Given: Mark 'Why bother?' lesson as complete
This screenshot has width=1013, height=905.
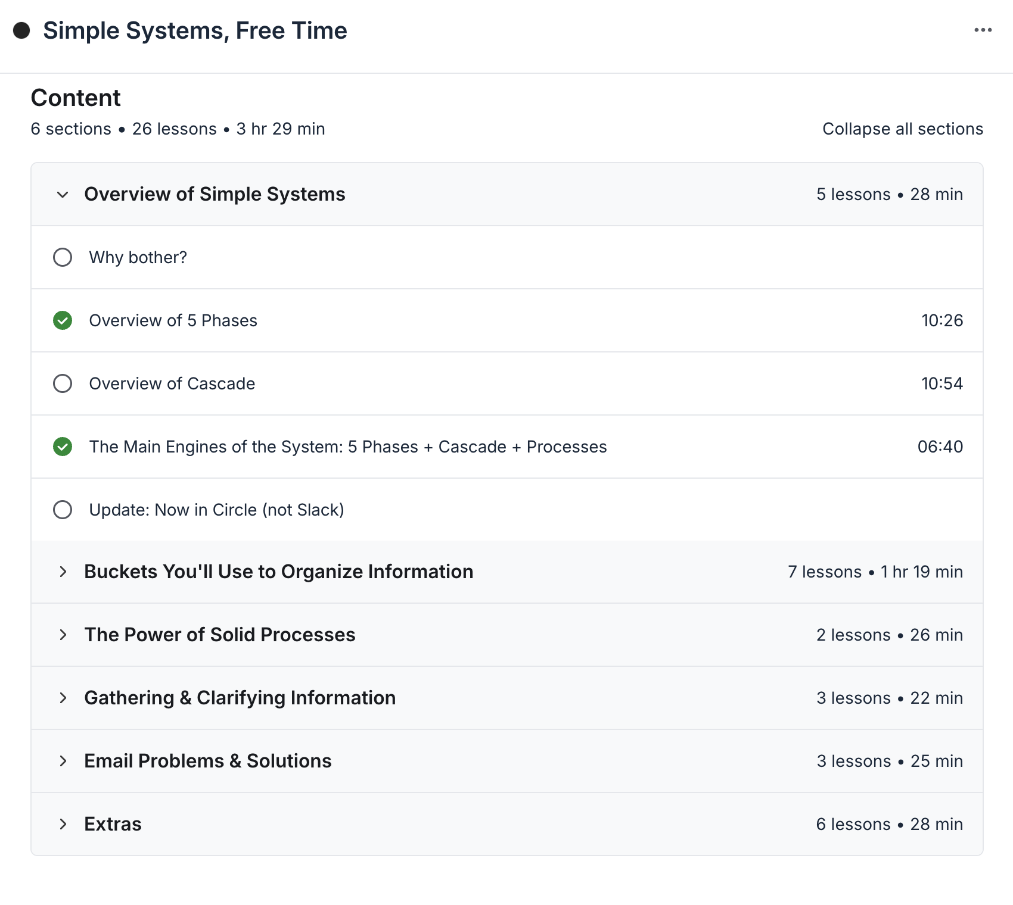Looking at the screenshot, I should pos(63,257).
